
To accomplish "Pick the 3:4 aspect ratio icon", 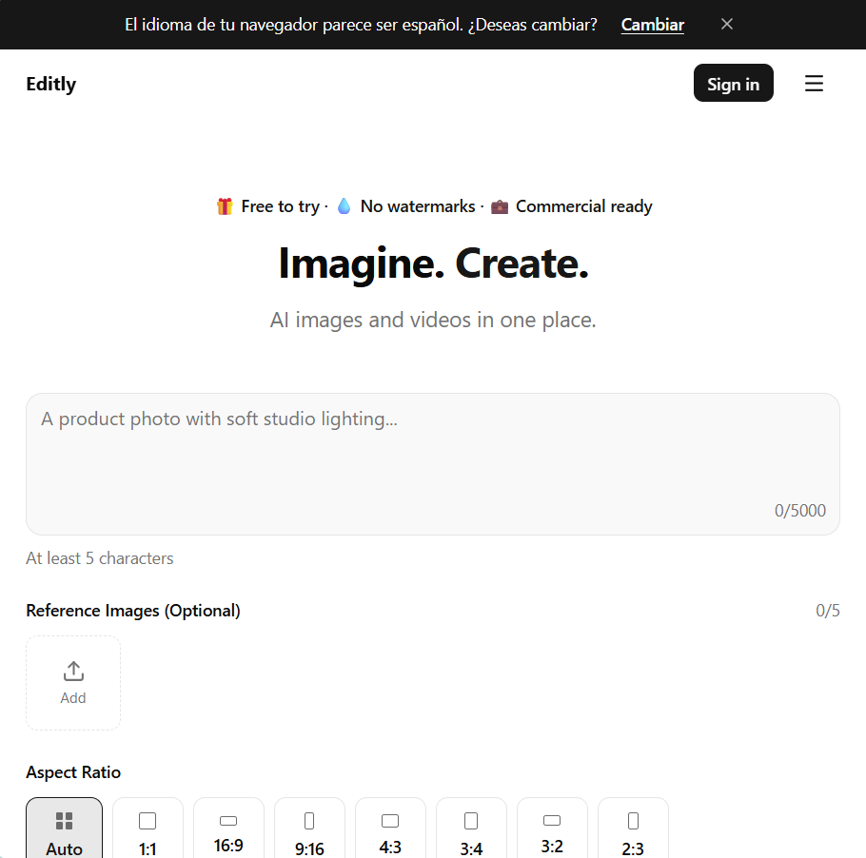I will click(x=471, y=821).
